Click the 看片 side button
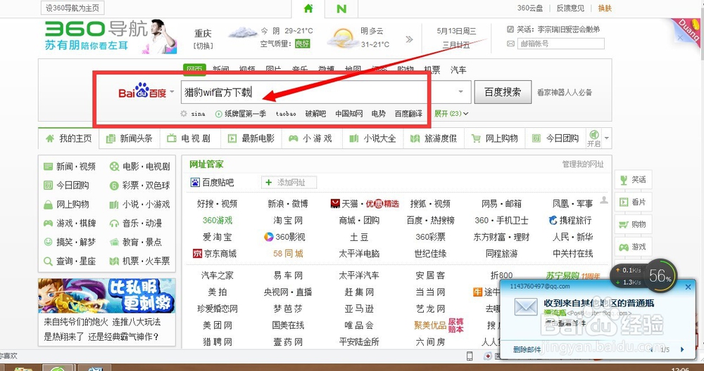Image resolution: width=704 pixels, height=371 pixels. (x=633, y=202)
